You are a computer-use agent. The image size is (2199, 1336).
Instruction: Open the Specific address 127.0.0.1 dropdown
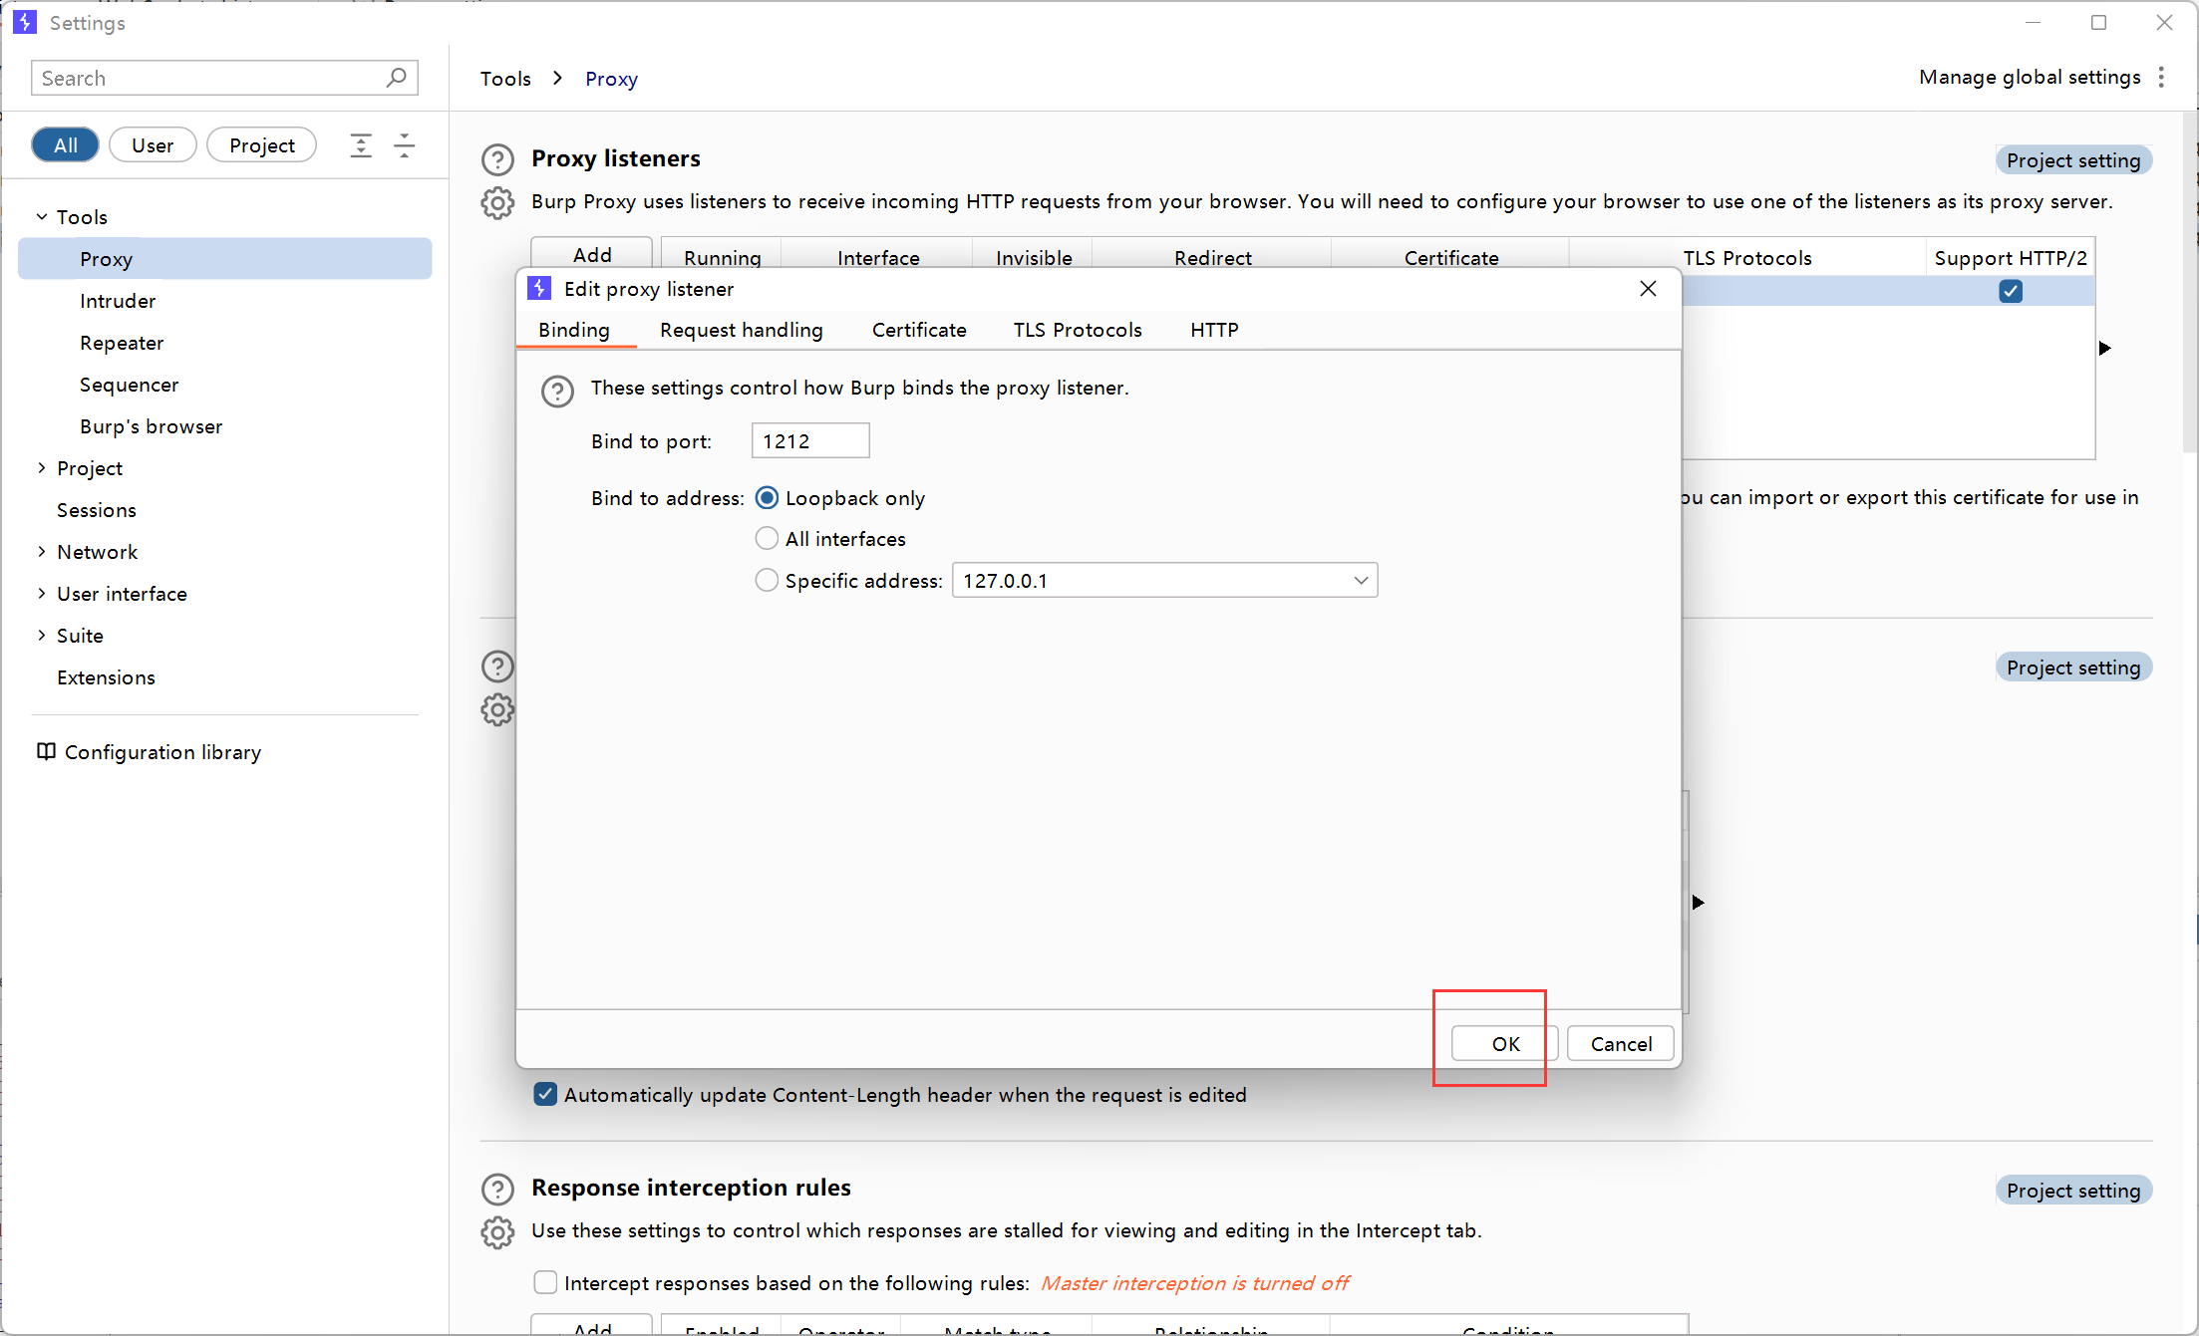pyautogui.click(x=1361, y=581)
